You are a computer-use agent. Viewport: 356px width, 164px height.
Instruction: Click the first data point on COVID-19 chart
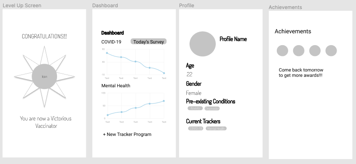(x=107, y=53)
